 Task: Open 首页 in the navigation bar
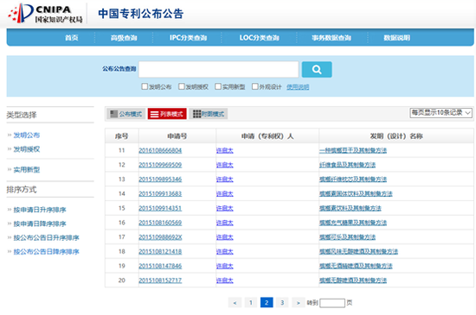tap(72, 38)
